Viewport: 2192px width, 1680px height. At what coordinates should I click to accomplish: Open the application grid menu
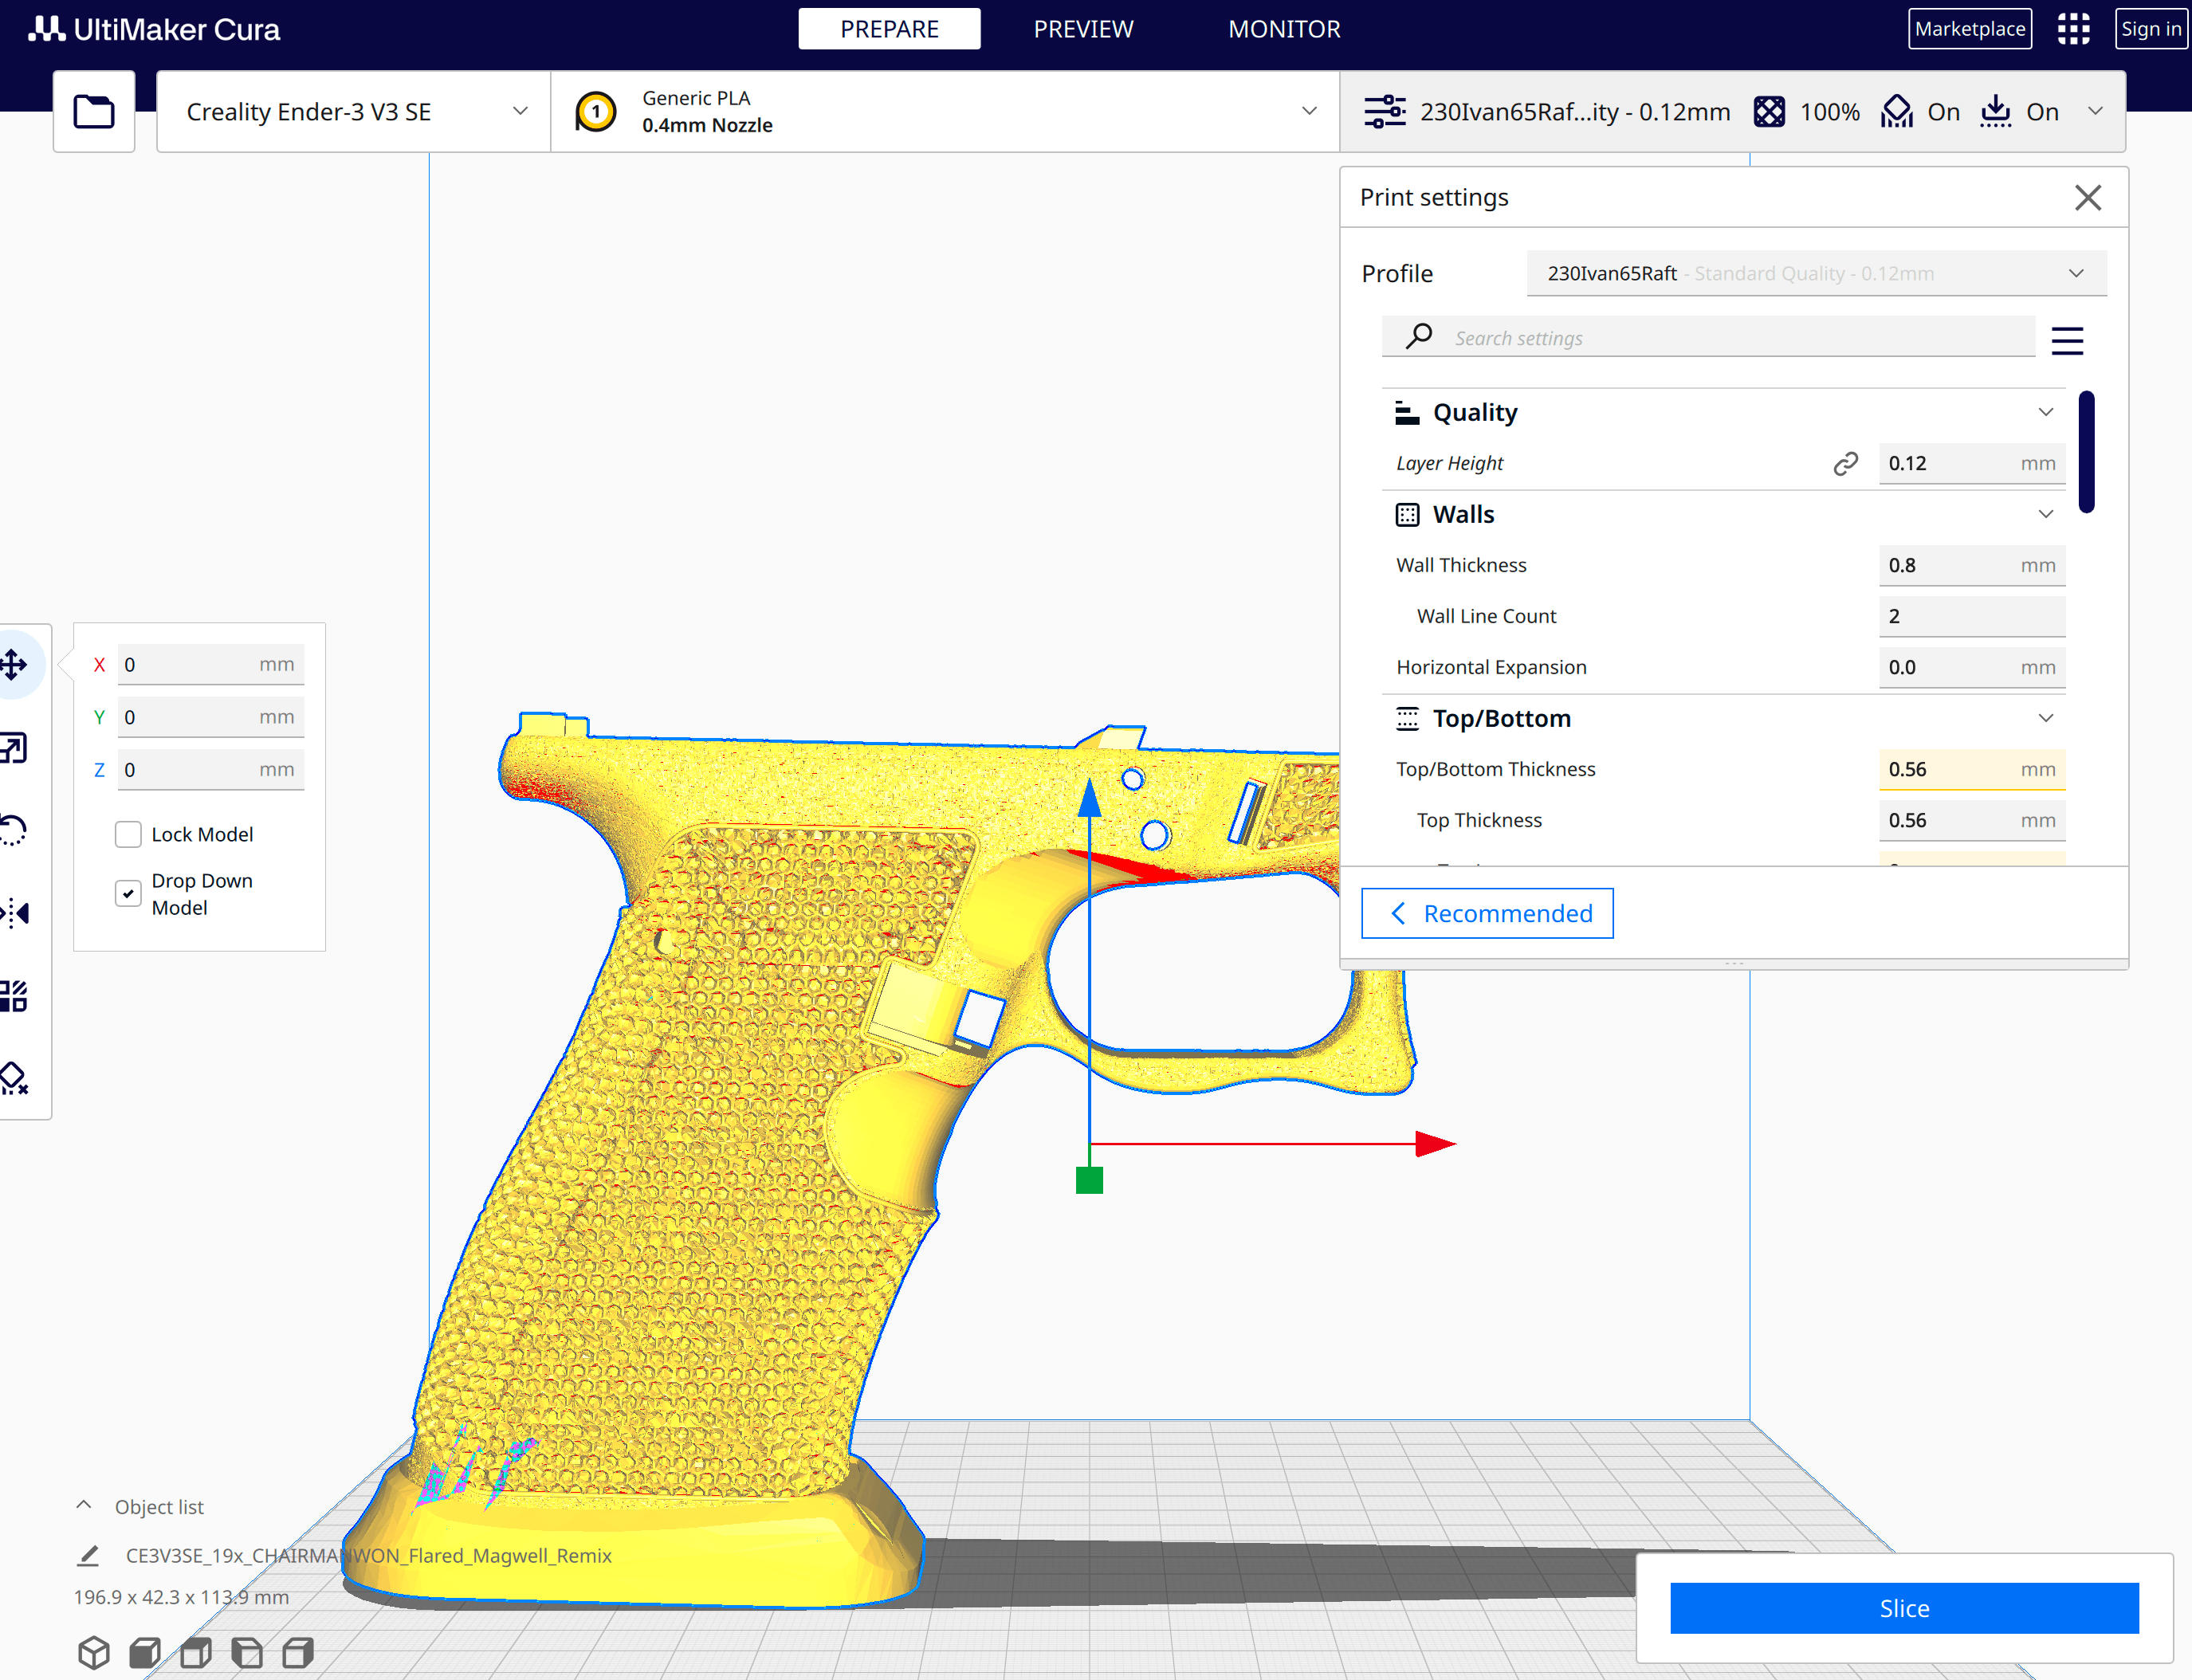pyautogui.click(x=2073, y=29)
